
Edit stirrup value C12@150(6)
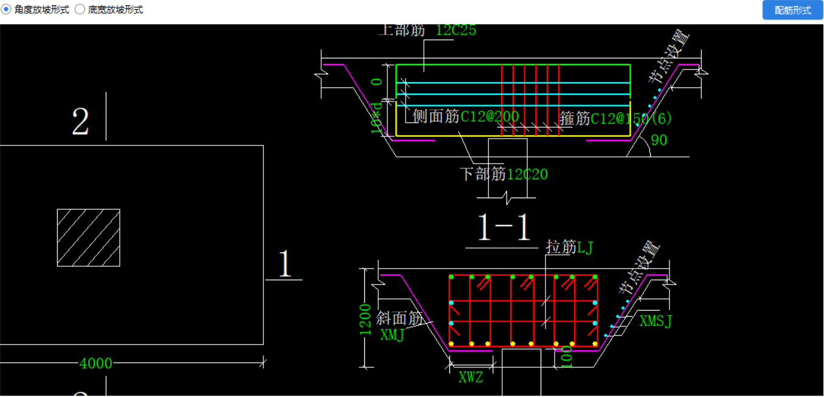click(x=632, y=119)
